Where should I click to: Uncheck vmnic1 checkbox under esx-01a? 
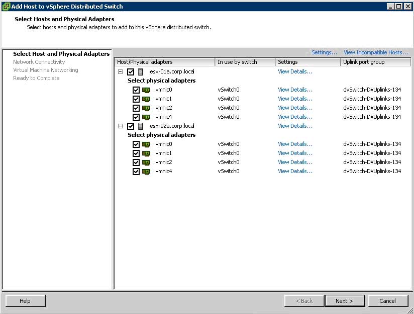tap(136, 99)
